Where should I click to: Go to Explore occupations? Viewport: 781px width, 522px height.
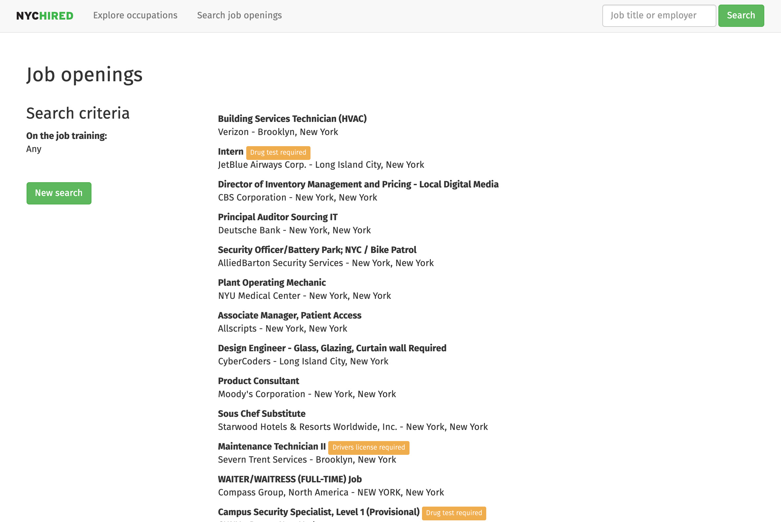point(135,15)
